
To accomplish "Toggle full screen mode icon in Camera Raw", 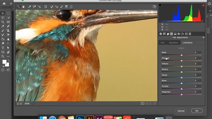I will 154,7.
